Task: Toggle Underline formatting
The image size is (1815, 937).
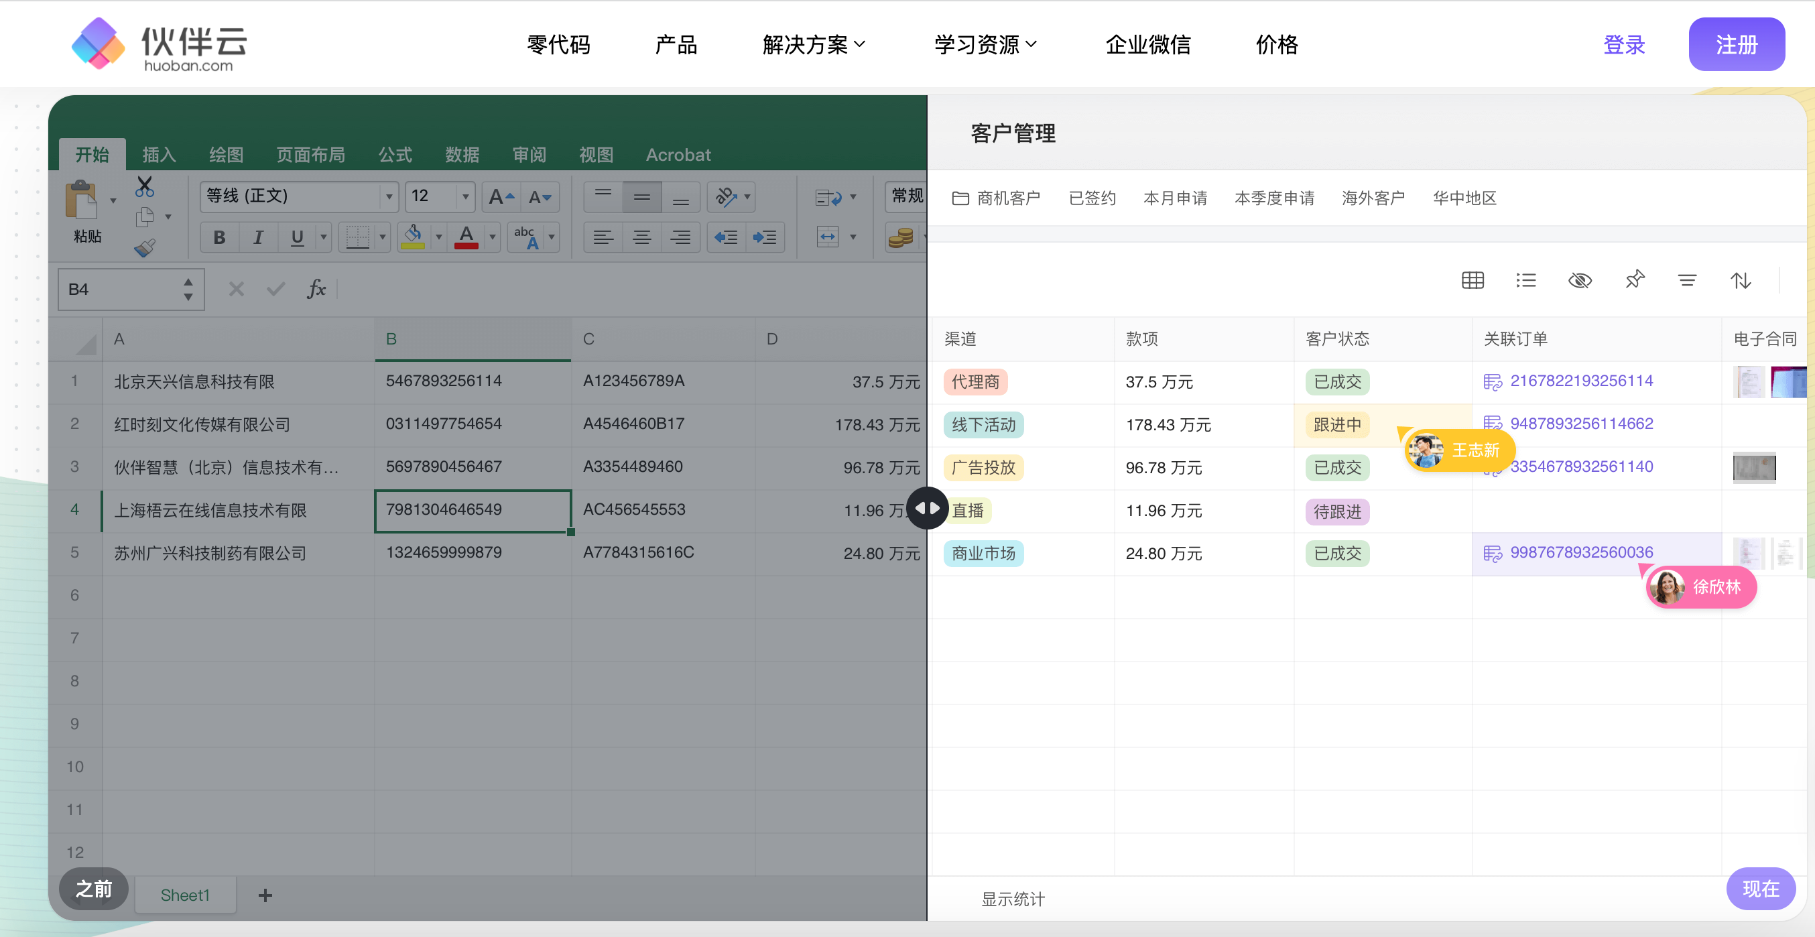Action: (x=297, y=237)
